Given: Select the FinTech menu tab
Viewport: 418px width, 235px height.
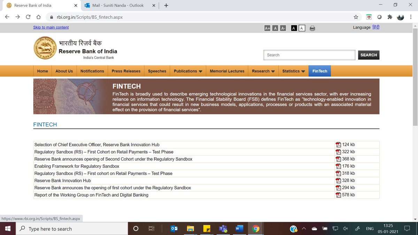Looking at the screenshot, I should click(320, 71).
